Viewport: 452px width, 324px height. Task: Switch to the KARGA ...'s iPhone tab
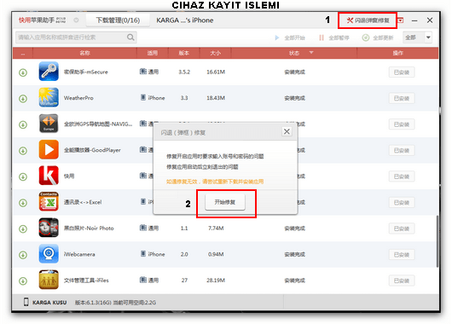click(185, 20)
